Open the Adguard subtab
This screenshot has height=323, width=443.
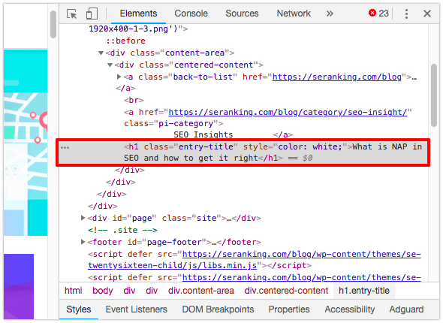click(x=406, y=309)
